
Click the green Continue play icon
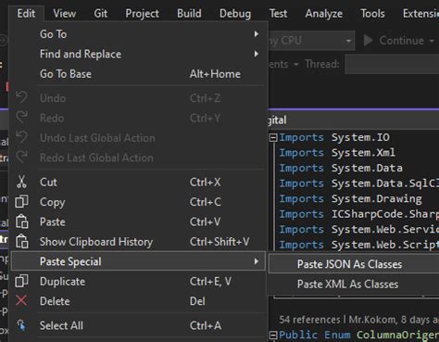click(x=368, y=41)
